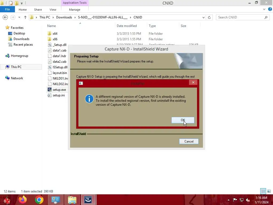This screenshot has height=205, width=273.
Task: Click Downloads in the address bar
Action: 64,17
